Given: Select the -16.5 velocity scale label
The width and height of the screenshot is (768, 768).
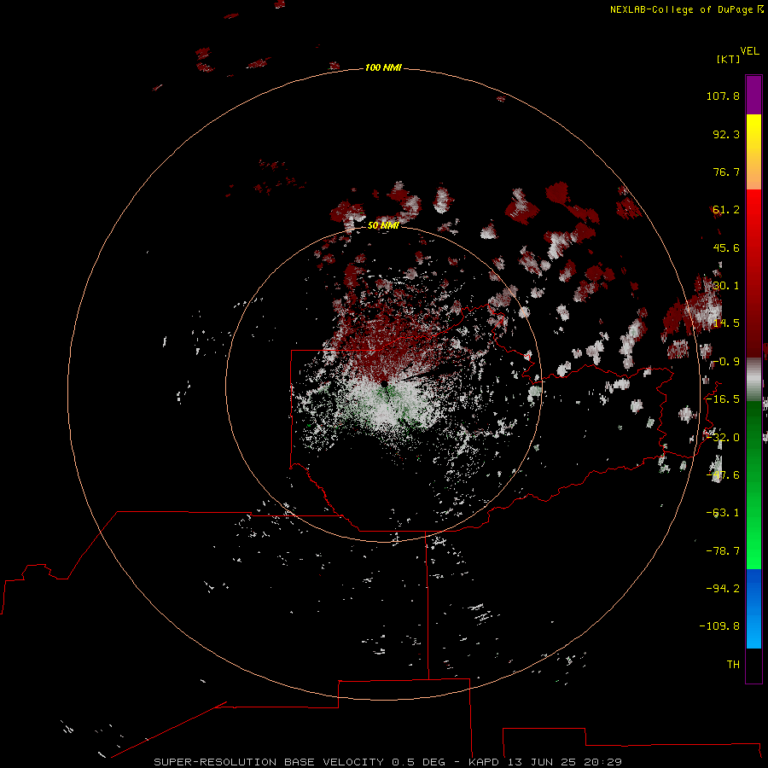Looking at the screenshot, I should click(723, 399).
